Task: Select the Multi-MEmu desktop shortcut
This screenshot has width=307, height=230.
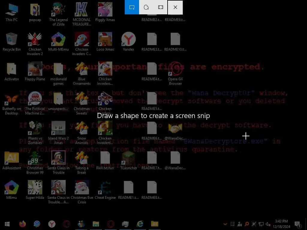Action: click(58, 42)
